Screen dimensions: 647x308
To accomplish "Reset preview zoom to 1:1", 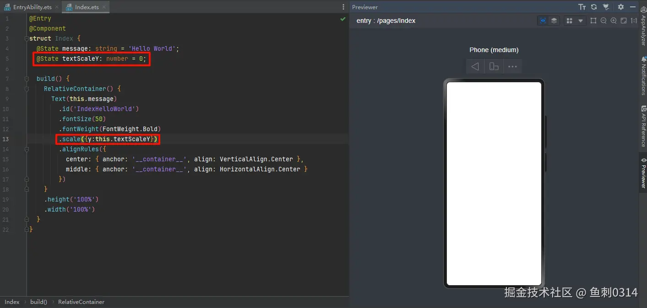I will [x=634, y=21].
